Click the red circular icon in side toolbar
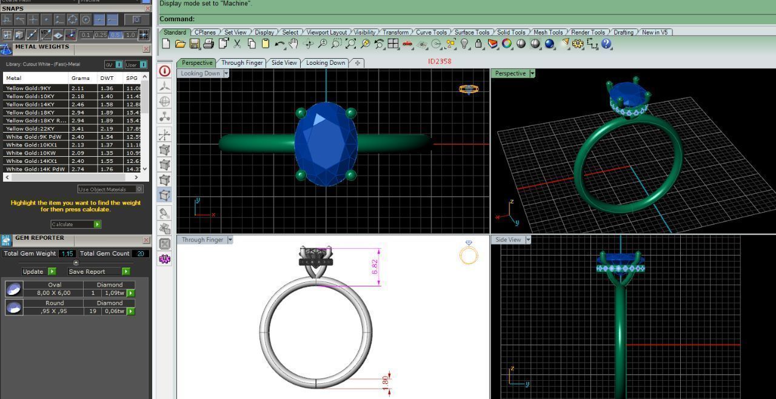The width and height of the screenshot is (776, 399). (164, 71)
